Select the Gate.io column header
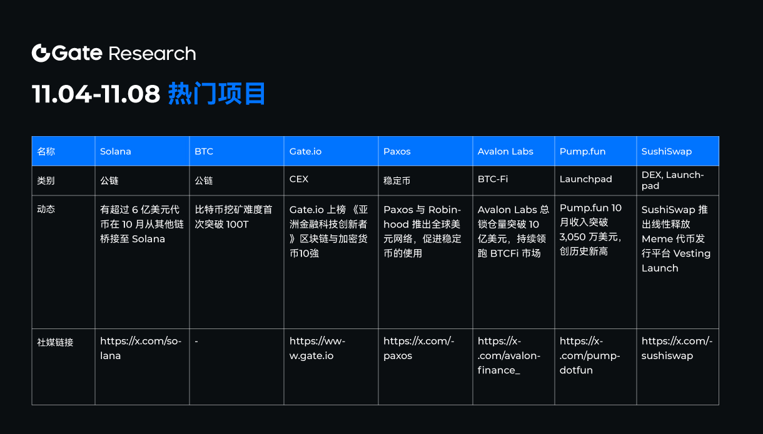Image resolution: width=763 pixels, height=434 pixels. click(306, 151)
